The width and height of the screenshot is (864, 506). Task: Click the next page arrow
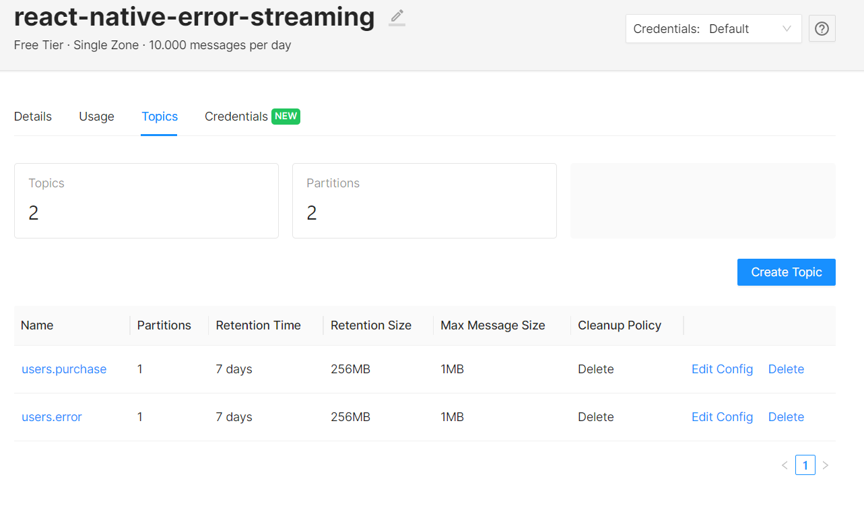click(x=826, y=465)
